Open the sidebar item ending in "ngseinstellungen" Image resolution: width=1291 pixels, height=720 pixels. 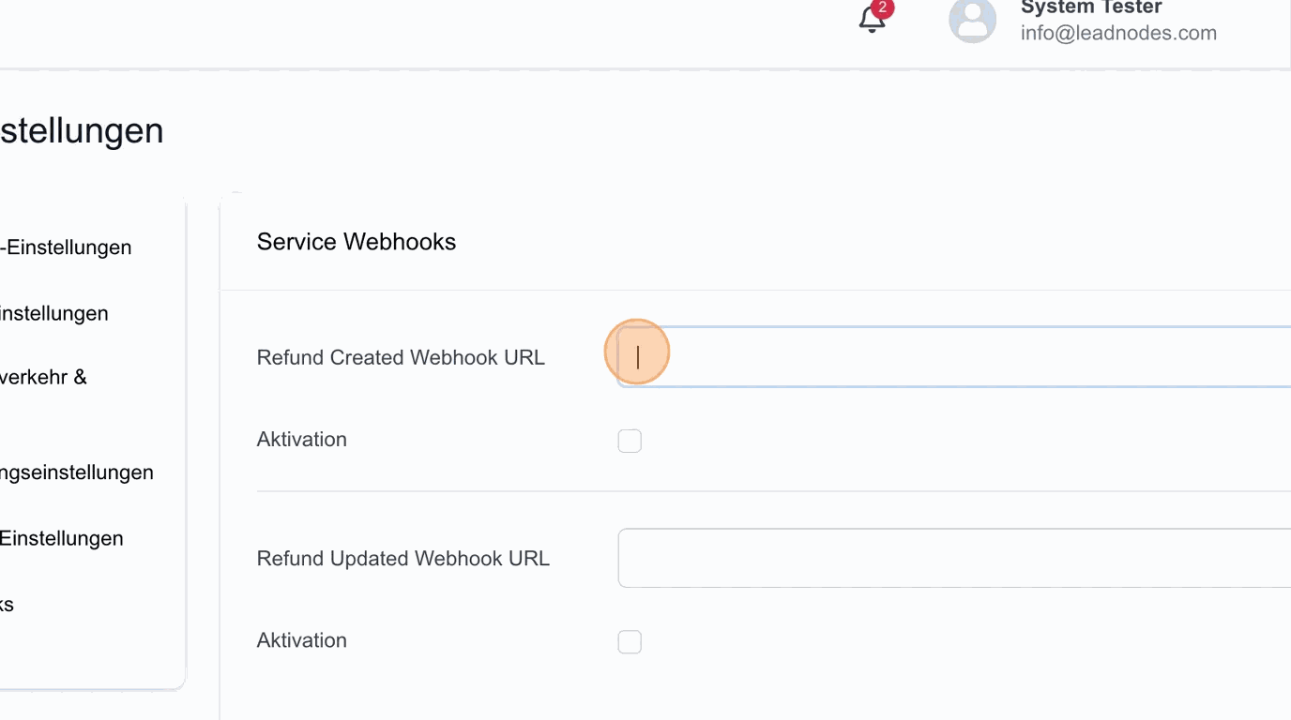tap(77, 472)
